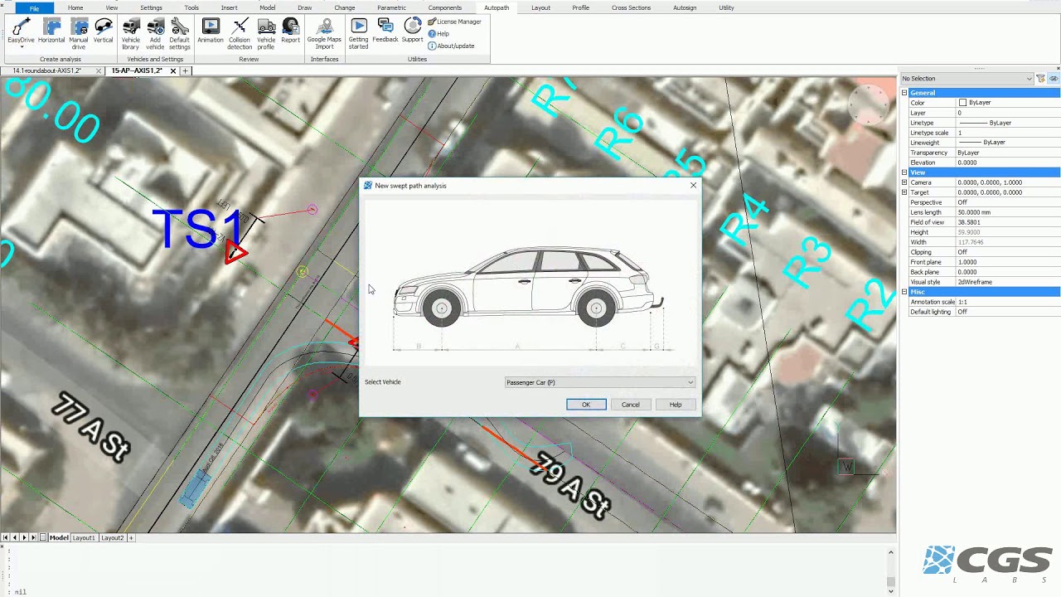Launch the Animation review tool

pyautogui.click(x=211, y=31)
